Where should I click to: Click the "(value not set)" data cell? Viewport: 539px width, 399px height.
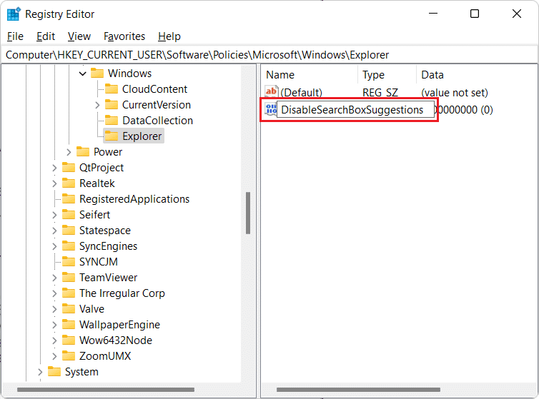455,93
